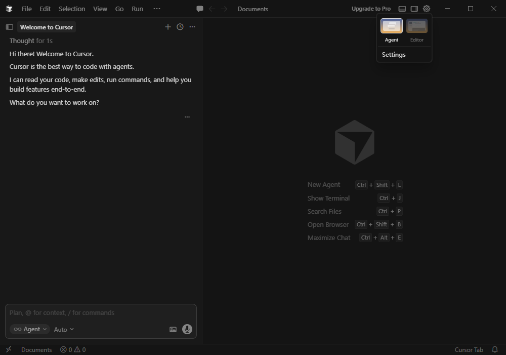
Task: Click the microphone voice input button
Action: pyautogui.click(x=187, y=329)
